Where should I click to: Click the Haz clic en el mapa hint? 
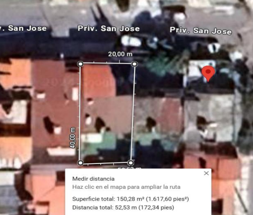pyautogui.click(x=126, y=187)
